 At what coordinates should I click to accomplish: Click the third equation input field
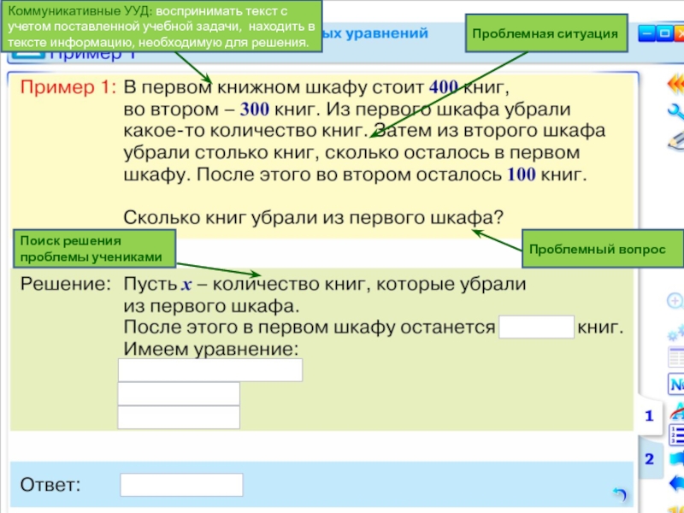click(179, 417)
